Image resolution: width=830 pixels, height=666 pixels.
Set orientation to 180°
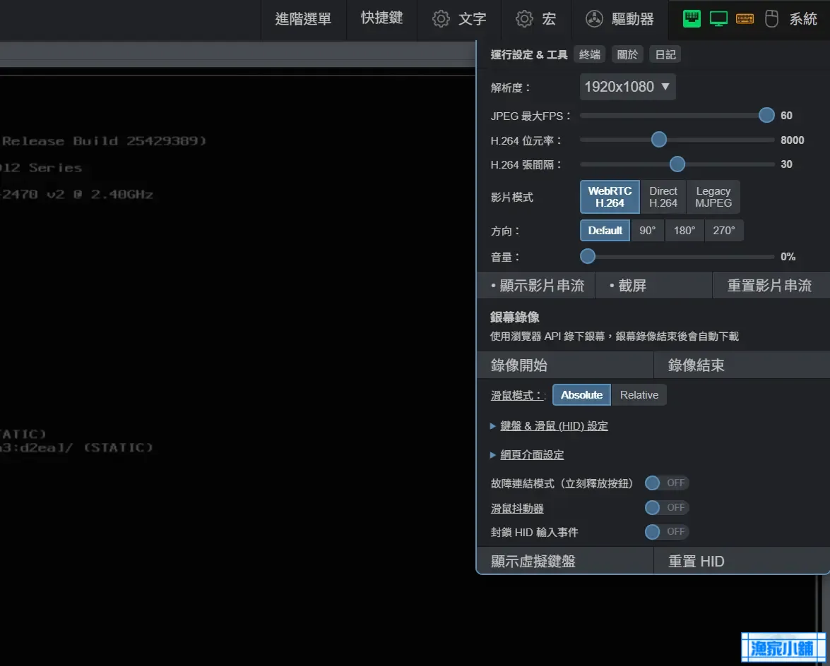tap(684, 231)
